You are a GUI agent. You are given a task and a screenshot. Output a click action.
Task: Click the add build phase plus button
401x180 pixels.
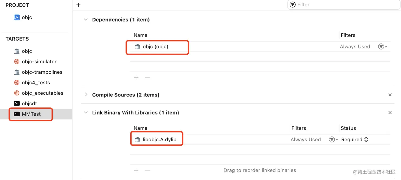(79, 5)
